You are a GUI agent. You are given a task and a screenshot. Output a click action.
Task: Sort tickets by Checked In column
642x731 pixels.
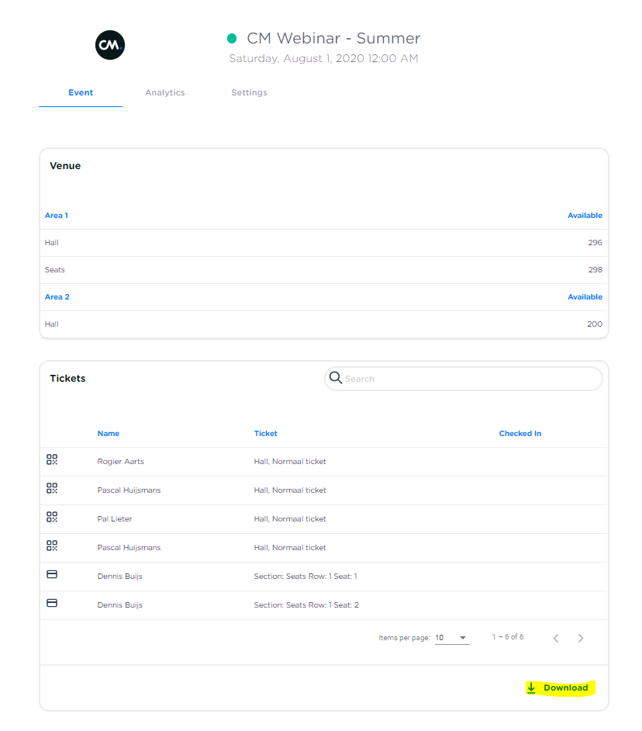pos(519,433)
